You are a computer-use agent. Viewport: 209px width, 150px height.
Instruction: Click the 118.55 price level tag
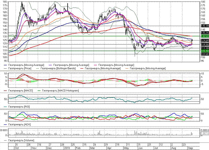click(x=205, y=44)
